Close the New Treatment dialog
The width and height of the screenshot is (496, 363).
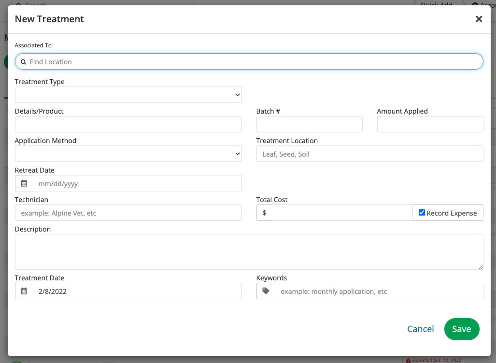pyautogui.click(x=479, y=19)
